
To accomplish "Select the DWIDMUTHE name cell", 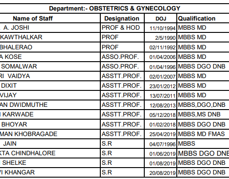I will click(x=50, y=105).
